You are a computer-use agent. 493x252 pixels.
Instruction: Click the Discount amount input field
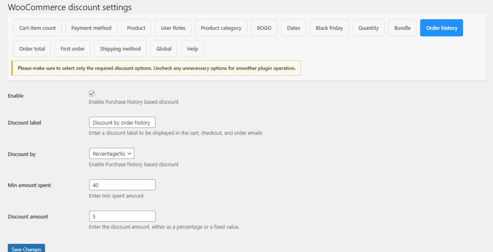122,216
